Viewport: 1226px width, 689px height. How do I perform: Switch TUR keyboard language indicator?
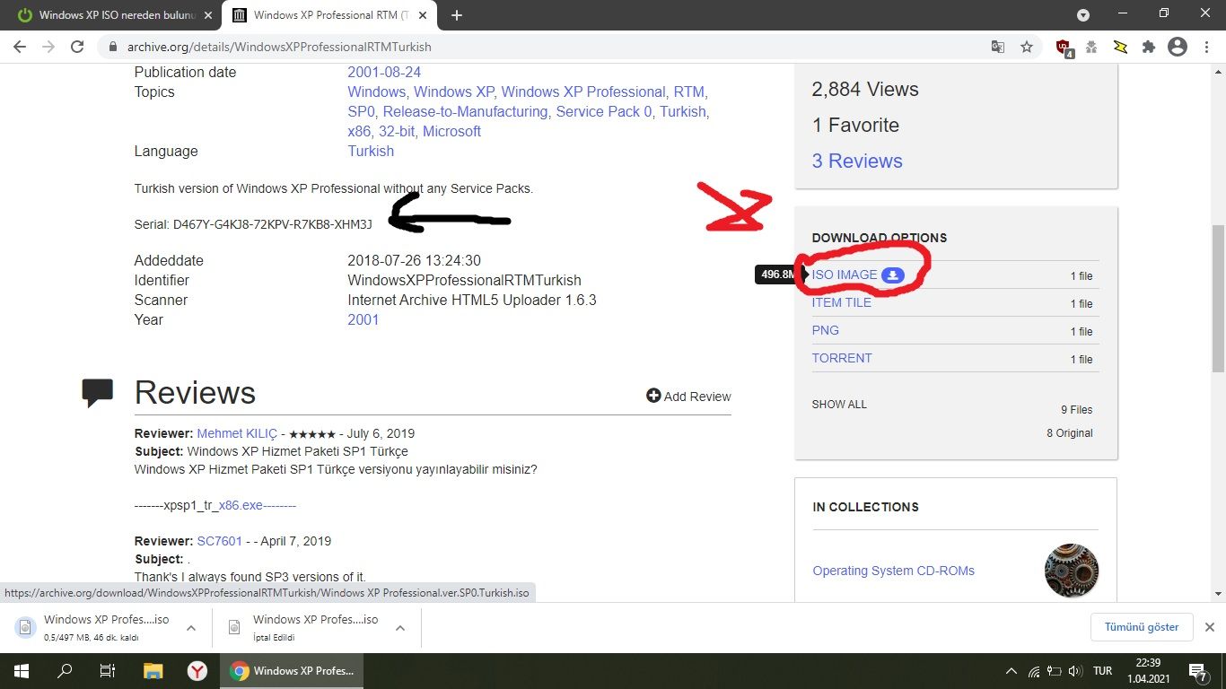pos(1103,671)
